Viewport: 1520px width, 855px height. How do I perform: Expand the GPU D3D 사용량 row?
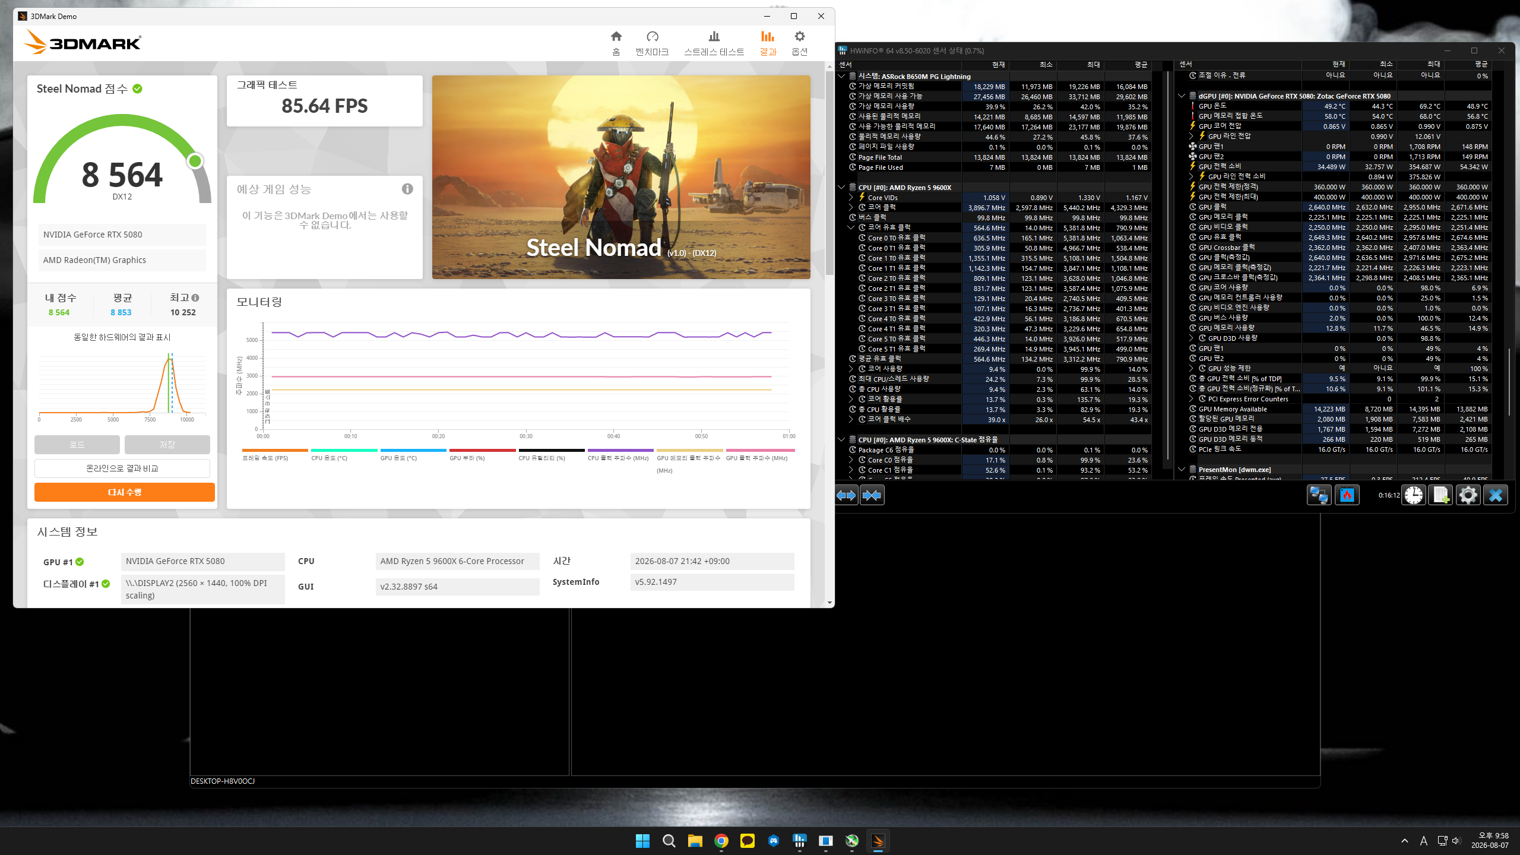point(1191,338)
